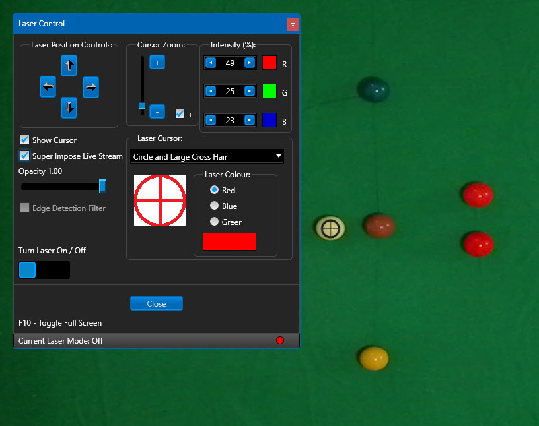
Task: Increase green intensity value
Action: point(250,91)
